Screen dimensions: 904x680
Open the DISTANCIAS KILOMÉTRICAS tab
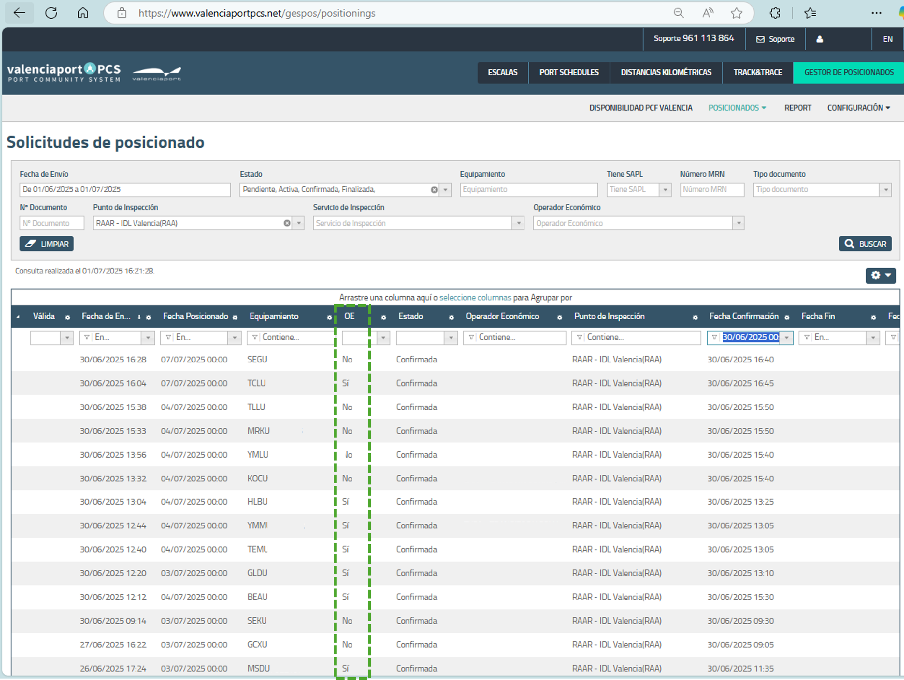(666, 72)
